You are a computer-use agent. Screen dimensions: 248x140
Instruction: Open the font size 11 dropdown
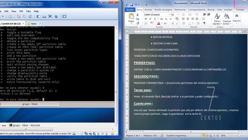[x=178, y=15]
